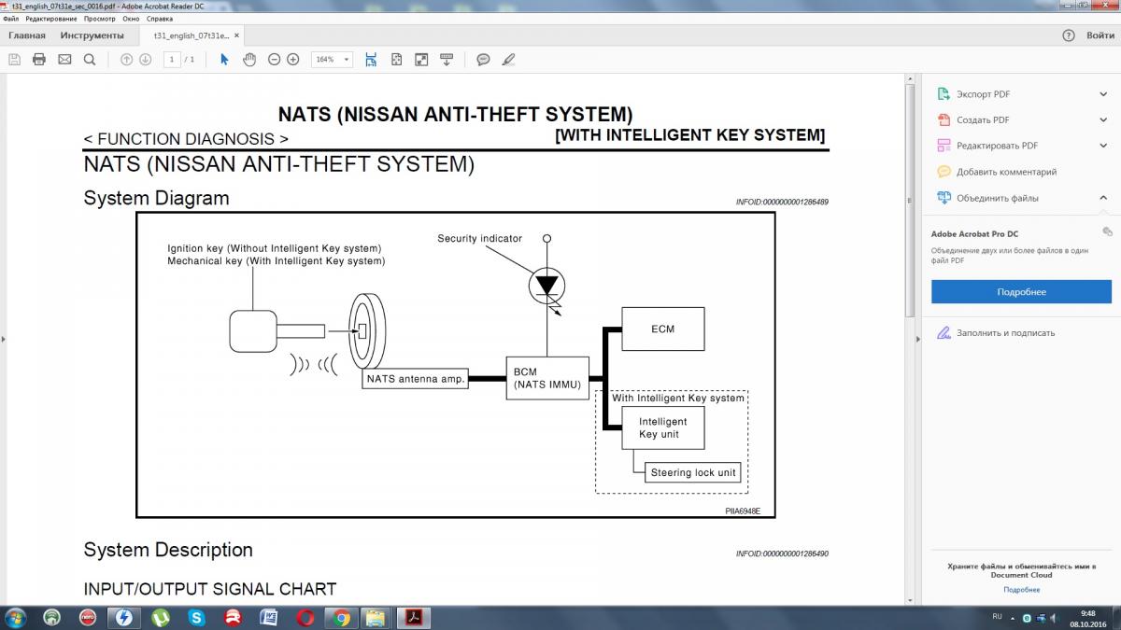Follow the Document Cloud Подробнее link
Viewport: 1121px width, 630px height.
click(1021, 590)
